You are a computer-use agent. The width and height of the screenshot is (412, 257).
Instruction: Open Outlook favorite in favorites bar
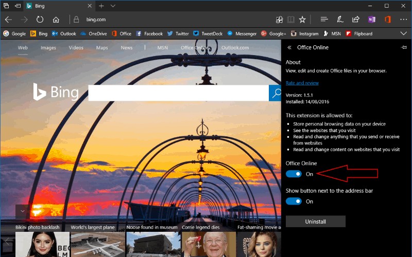point(64,33)
